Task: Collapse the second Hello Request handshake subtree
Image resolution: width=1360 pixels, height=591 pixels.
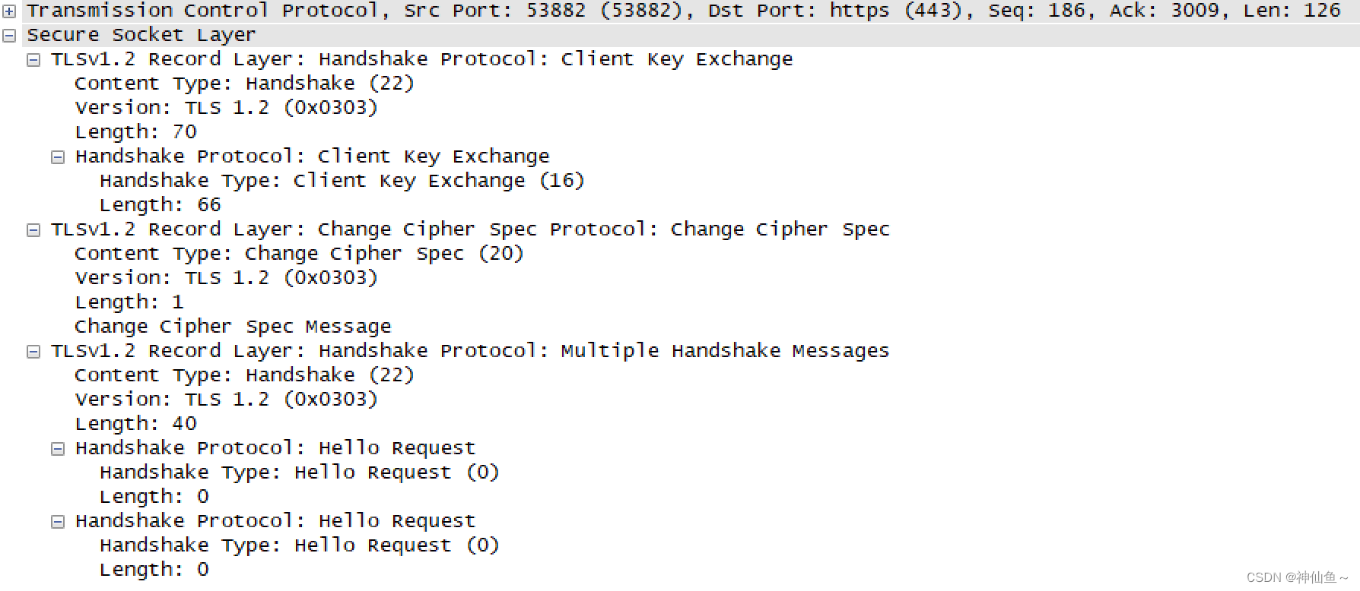Action: tap(58, 521)
